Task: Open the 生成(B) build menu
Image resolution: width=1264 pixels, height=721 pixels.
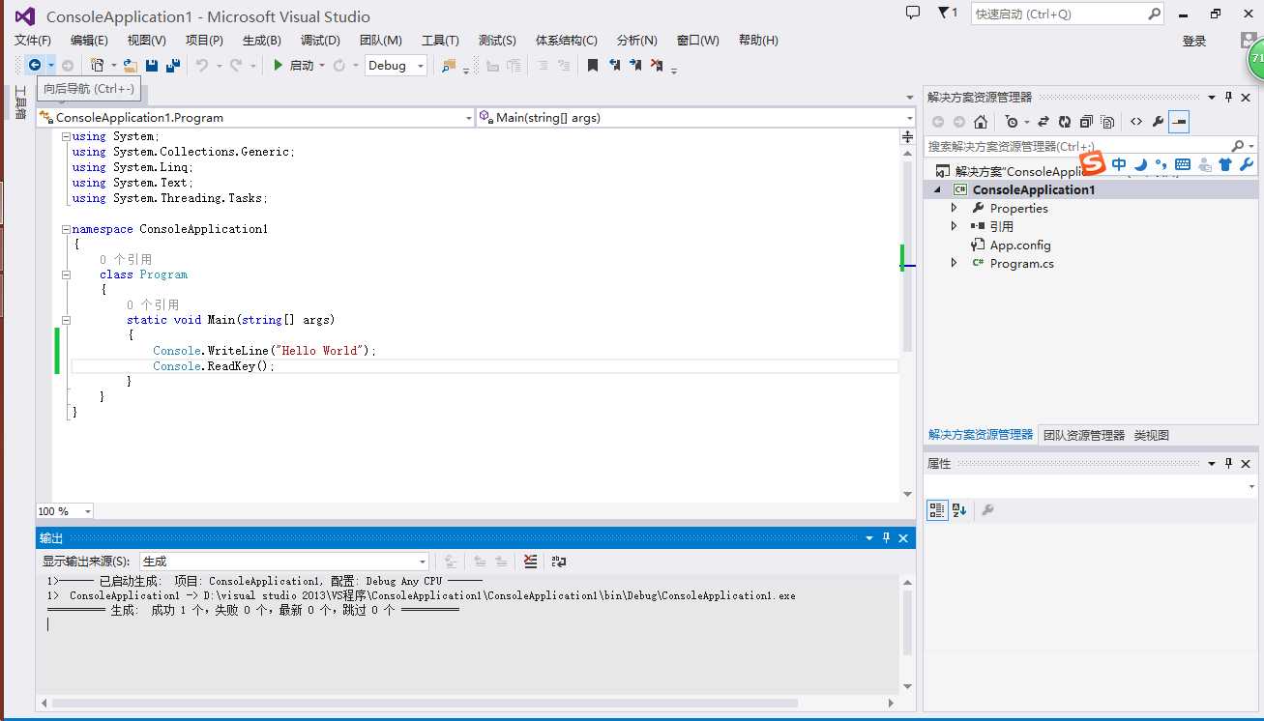Action: [x=261, y=40]
